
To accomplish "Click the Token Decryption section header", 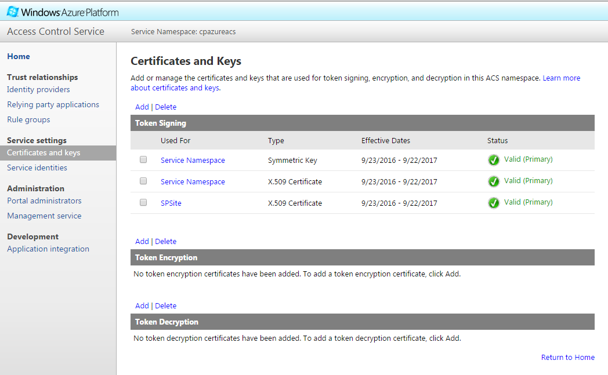I will pyautogui.click(x=363, y=322).
